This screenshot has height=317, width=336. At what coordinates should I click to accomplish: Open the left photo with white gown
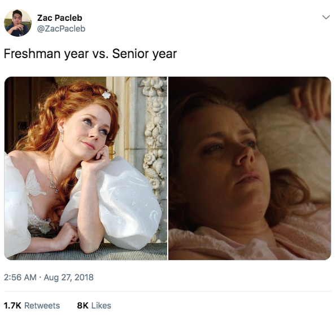[x=86, y=168]
